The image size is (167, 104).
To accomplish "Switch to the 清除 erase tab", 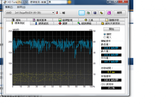I will [x=16, y=20].
